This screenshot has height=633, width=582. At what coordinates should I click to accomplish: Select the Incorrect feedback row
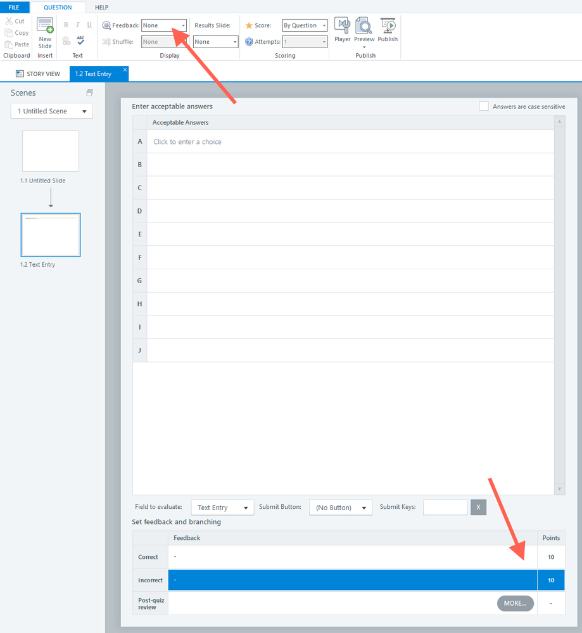tap(352, 580)
